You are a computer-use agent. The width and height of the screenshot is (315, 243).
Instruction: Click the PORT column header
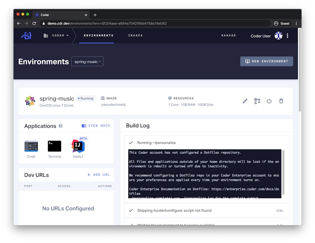[x=28, y=186]
